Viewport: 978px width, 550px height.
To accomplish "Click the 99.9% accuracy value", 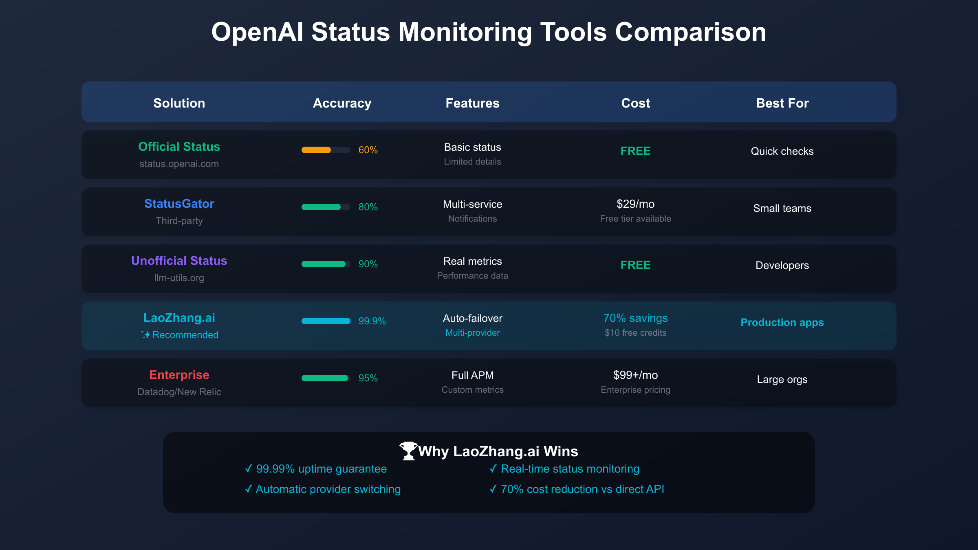I will [372, 321].
